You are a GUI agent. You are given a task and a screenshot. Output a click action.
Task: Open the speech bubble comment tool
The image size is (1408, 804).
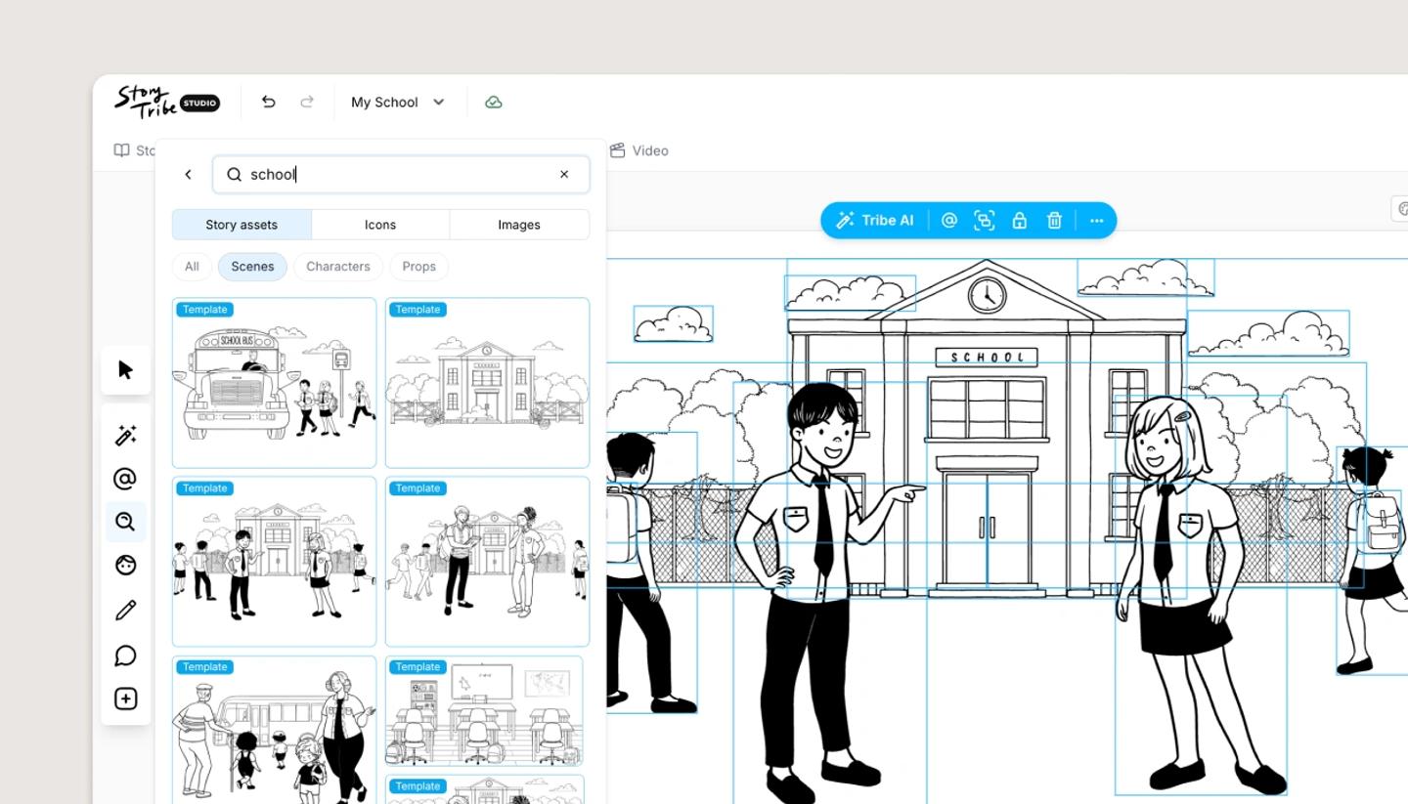click(125, 656)
